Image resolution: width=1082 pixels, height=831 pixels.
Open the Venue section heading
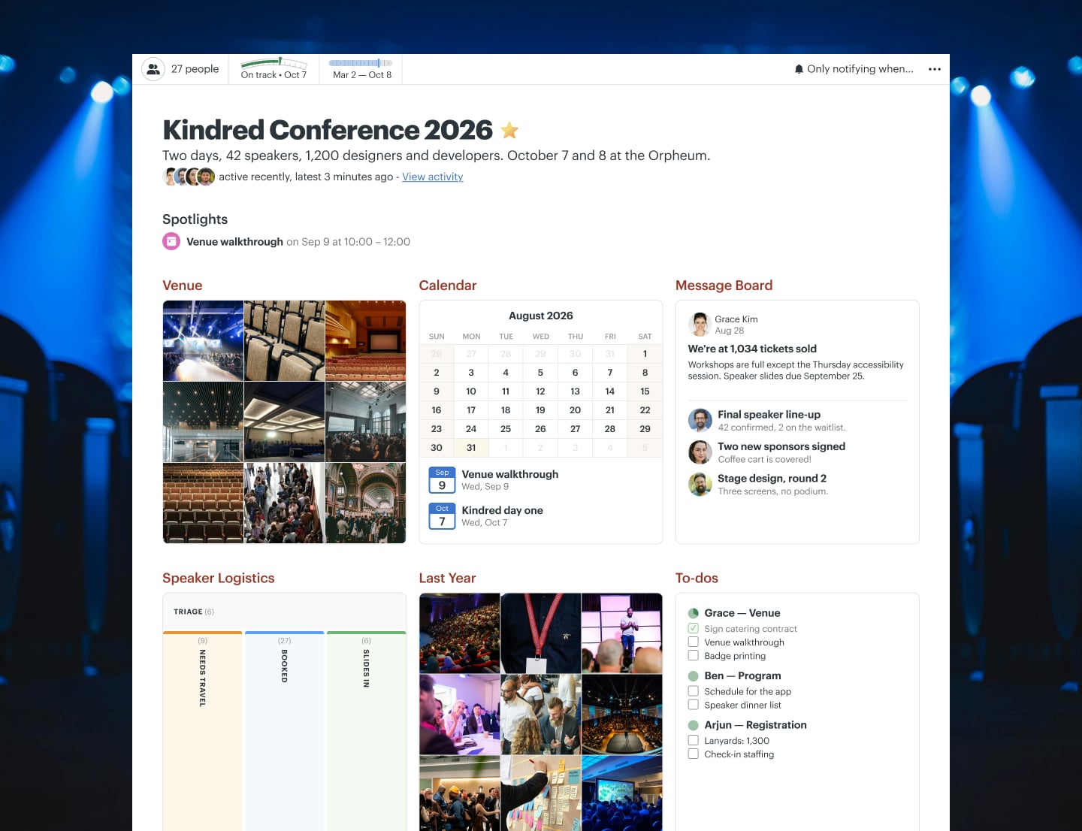[x=183, y=286]
